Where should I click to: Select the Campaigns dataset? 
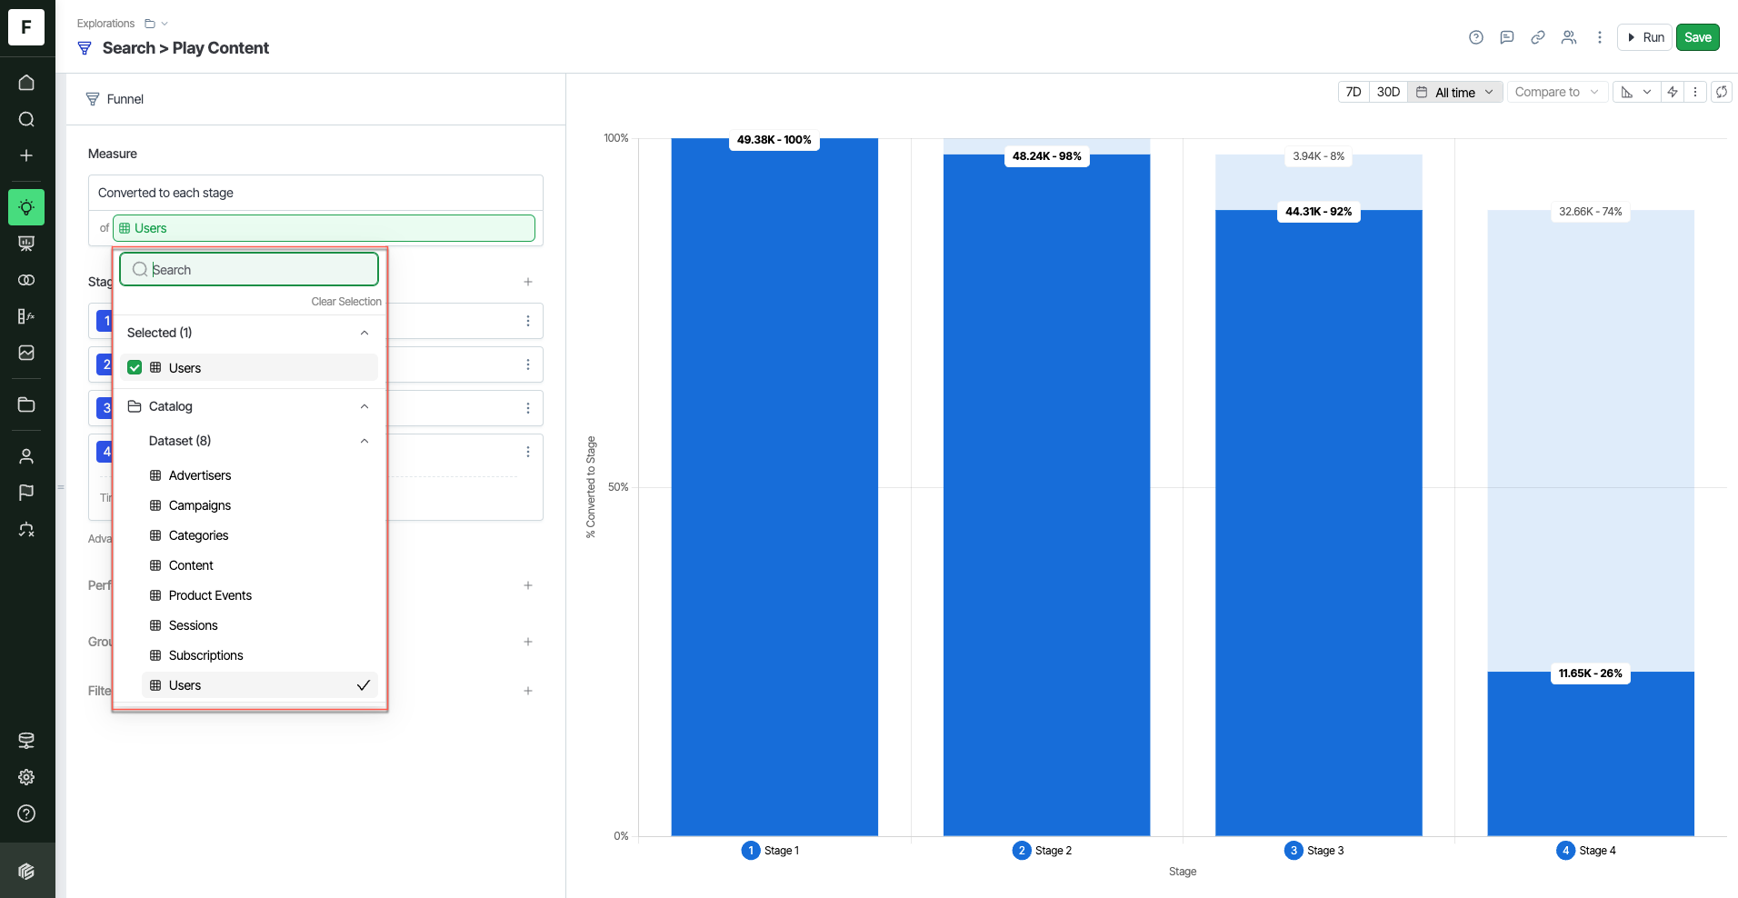(x=260, y=505)
